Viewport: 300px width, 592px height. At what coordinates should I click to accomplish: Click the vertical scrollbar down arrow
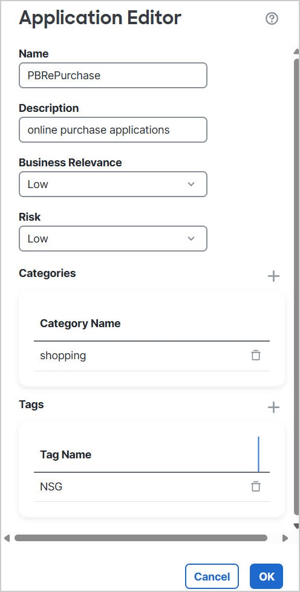click(296, 526)
